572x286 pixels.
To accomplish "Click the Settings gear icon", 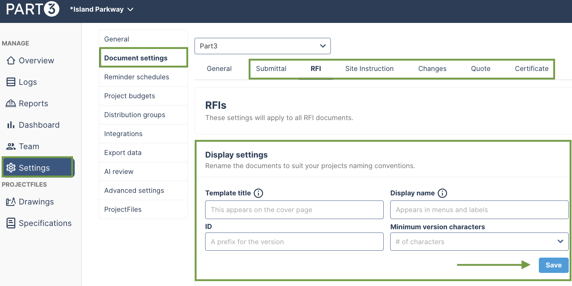I will click(x=11, y=168).
